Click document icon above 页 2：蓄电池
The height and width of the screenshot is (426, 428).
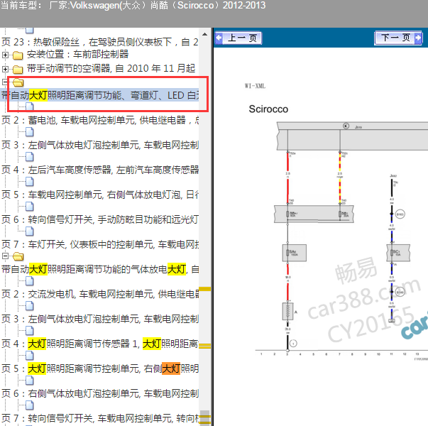(x=30, y=106)
